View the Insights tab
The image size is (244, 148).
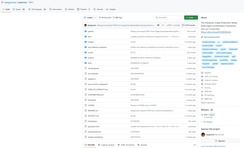[x=111, y=9]
